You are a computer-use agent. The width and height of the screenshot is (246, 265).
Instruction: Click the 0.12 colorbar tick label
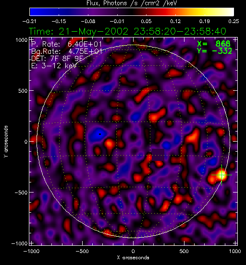tap(175, 21)
